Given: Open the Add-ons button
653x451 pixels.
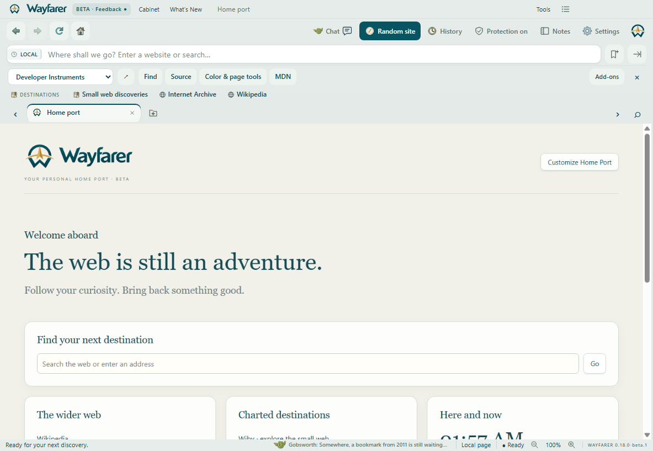Looking at the screenshot, I should 607,77.
